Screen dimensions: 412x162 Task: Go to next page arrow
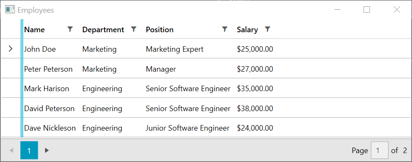[x=47, y=150]
